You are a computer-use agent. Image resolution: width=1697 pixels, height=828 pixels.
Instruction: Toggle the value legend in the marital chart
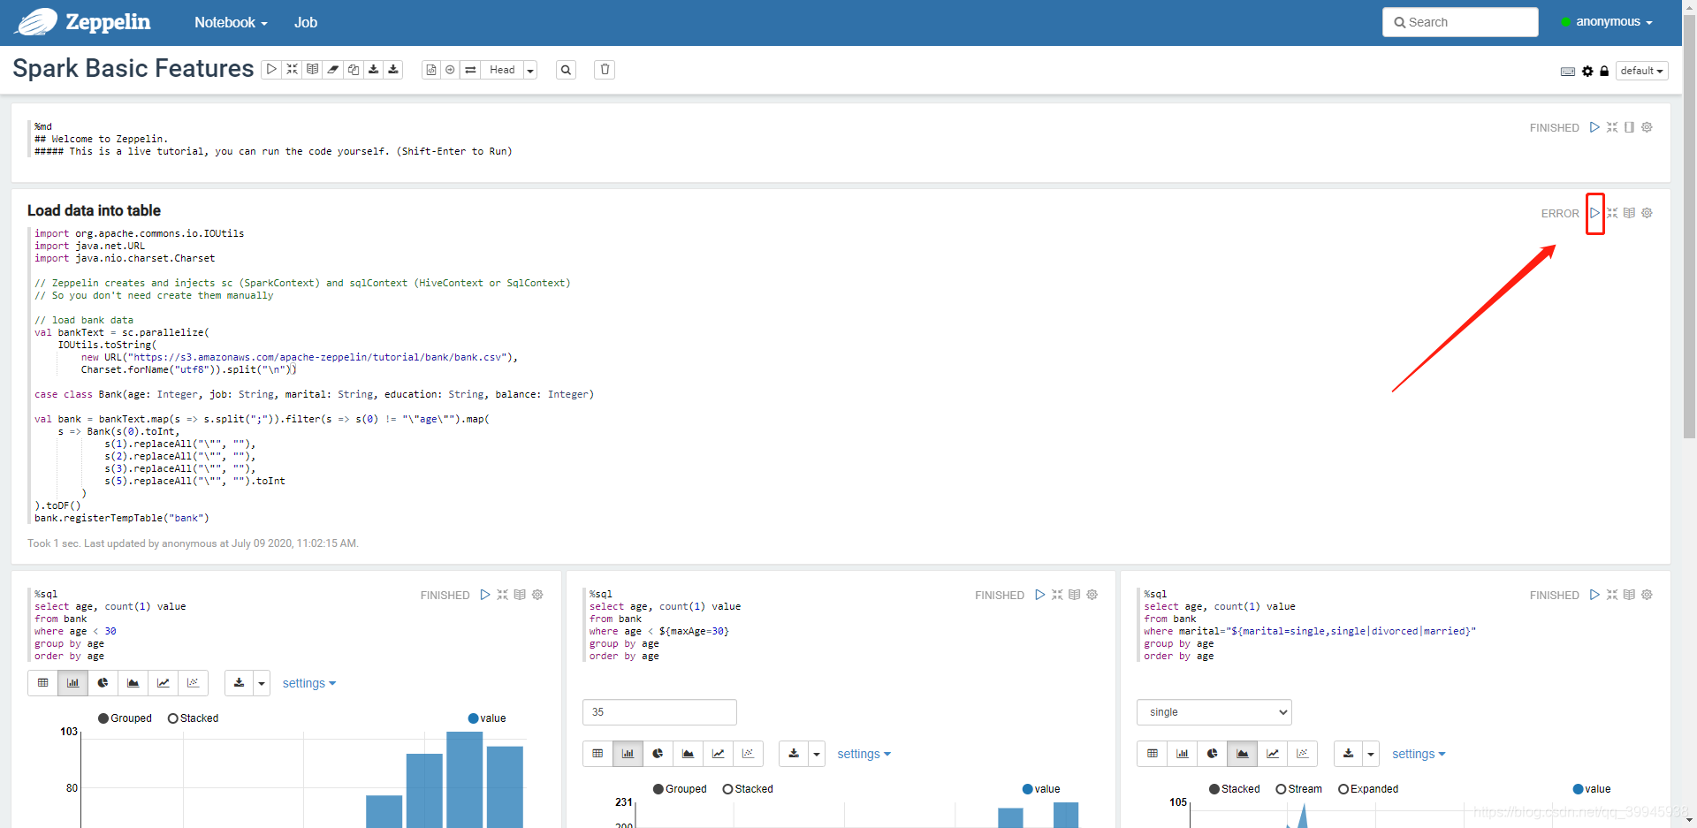tap(1592, 789)
